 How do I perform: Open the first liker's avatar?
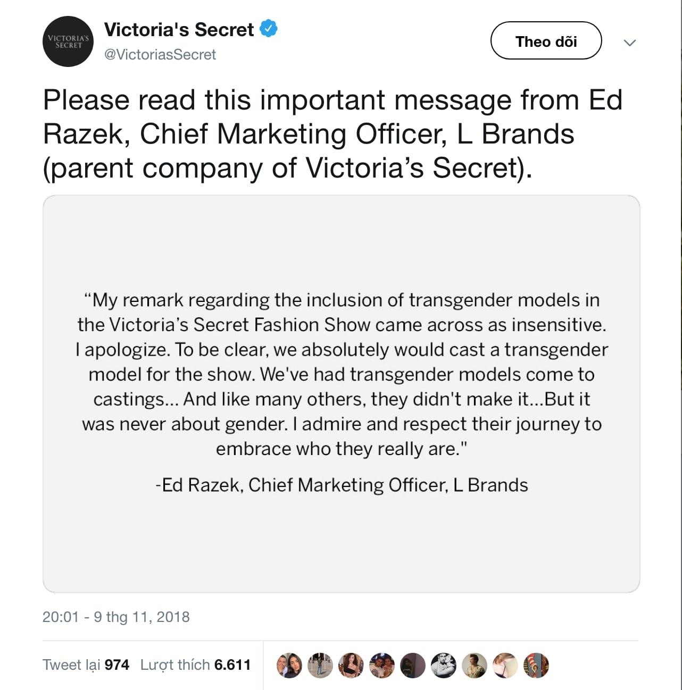tap(289, 665)
